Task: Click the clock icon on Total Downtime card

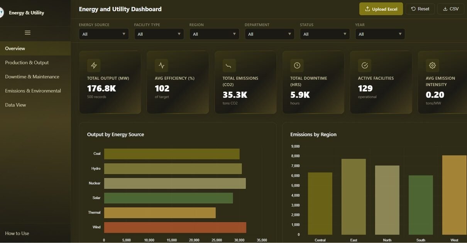Action: click(x=297, y=66)
